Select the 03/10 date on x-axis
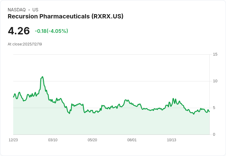Viewport: 226px width, 156px height. 53,140
